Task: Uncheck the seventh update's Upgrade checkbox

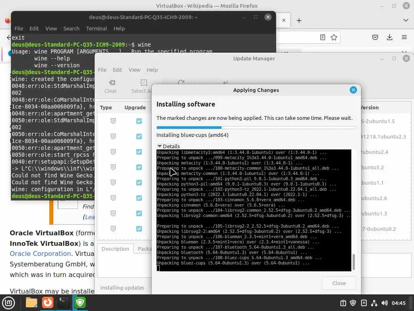Action: [x=139, y=213]
